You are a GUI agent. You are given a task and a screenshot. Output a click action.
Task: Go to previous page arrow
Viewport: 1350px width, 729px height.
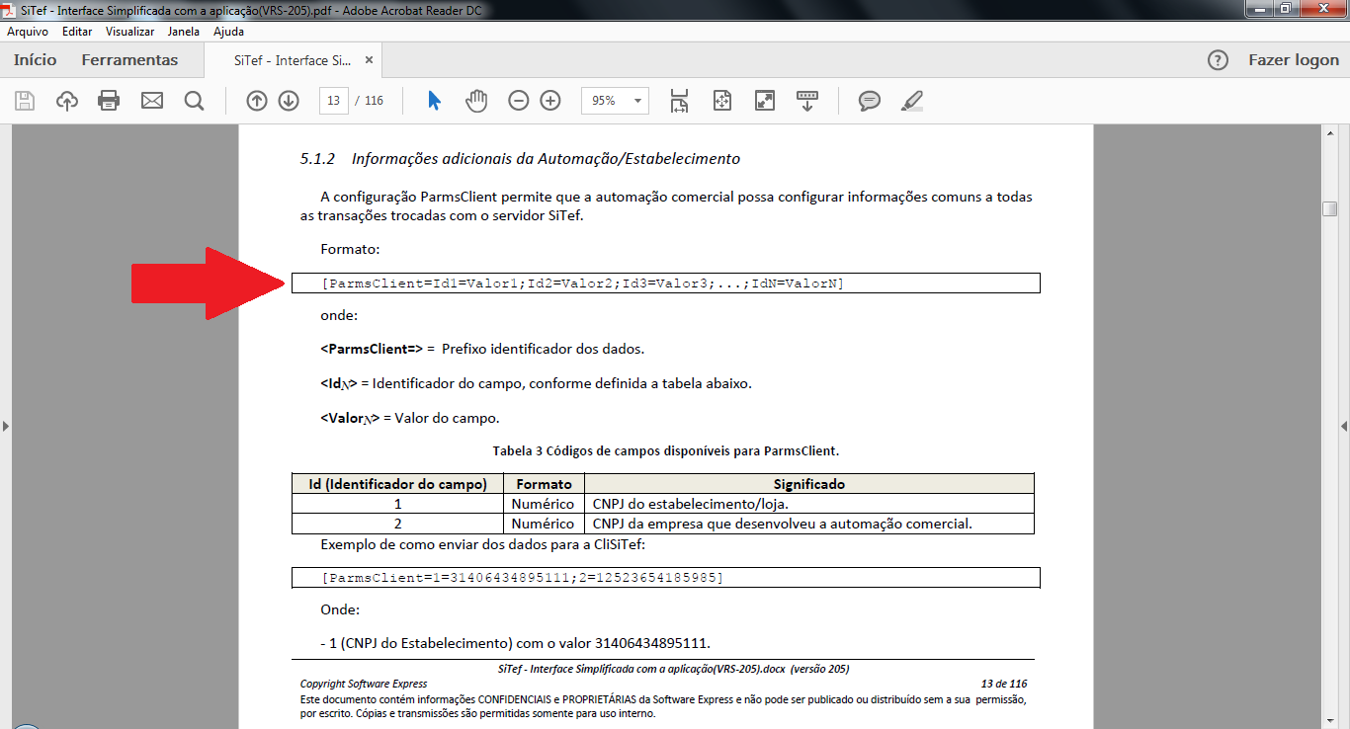pyautogui.click(x=257, y=101)
